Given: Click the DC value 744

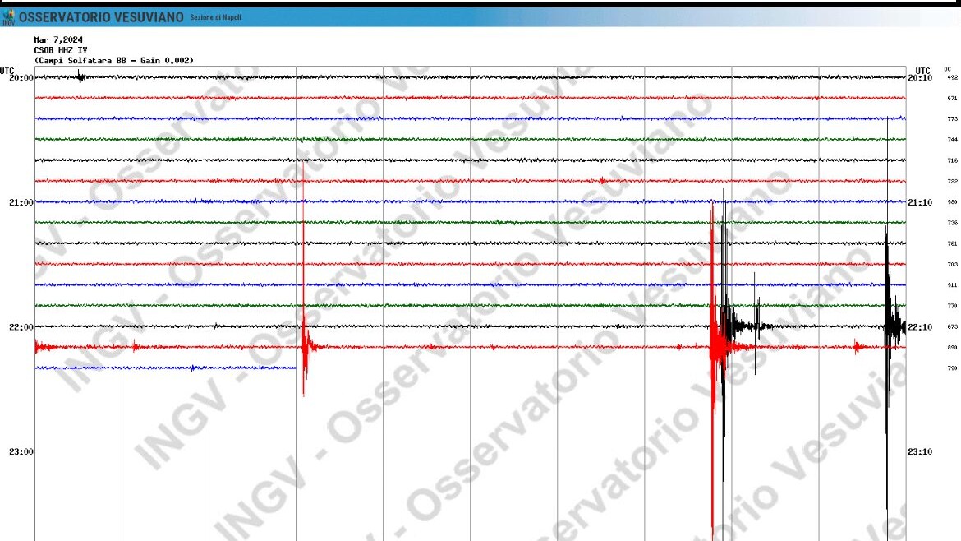Looking at the screenshot, I should coord(953,140).
